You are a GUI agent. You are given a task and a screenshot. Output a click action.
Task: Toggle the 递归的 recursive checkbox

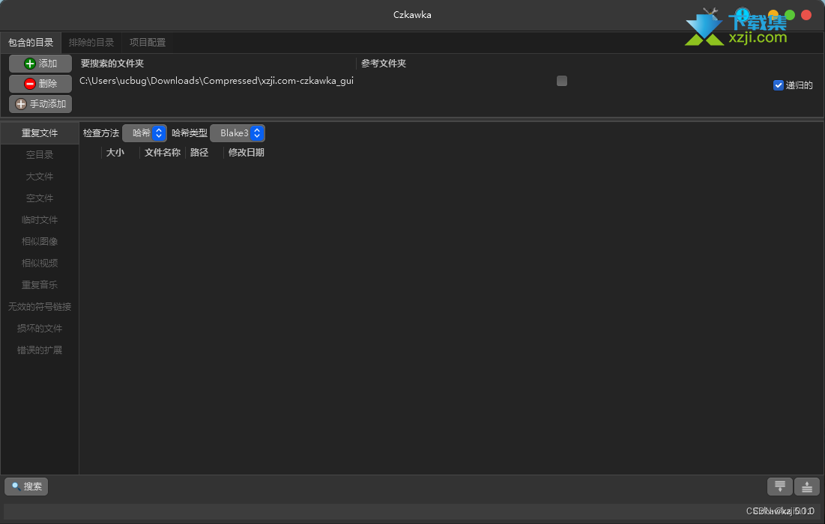click(779, 85)
